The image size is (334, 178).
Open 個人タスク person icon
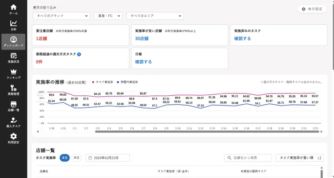click(14, 120)
